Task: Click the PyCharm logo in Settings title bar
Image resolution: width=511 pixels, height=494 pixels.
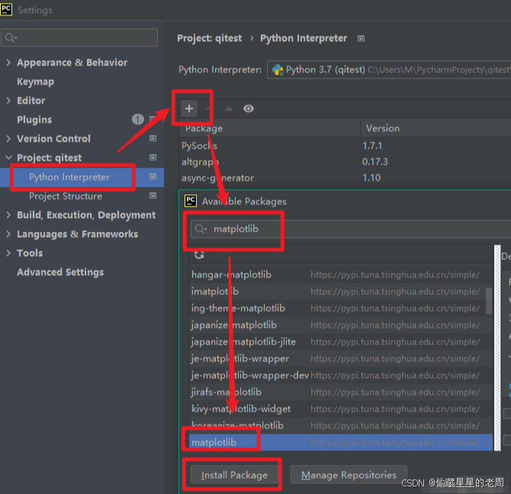Action: coord(6,9)
